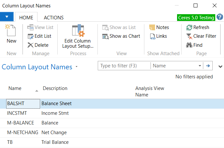Expand the filter pane chevron
224x148 pixels.
tap(220, 67)
